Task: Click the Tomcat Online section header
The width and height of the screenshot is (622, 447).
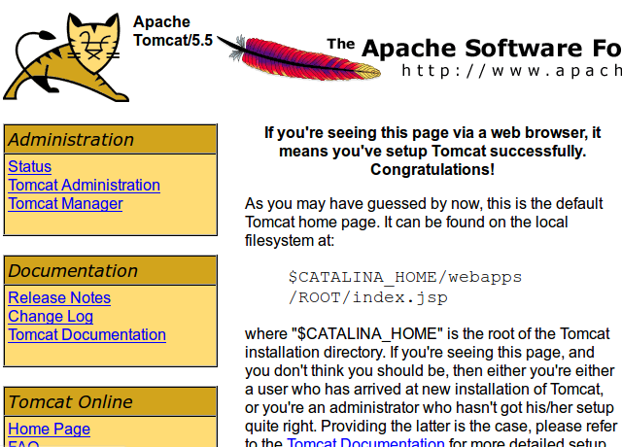Action: click(x=110, y=401)
